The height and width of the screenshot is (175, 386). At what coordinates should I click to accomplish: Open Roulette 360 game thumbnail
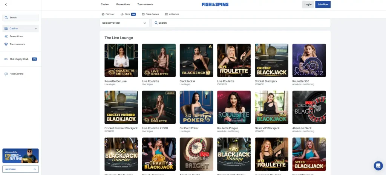click(309, 61)
